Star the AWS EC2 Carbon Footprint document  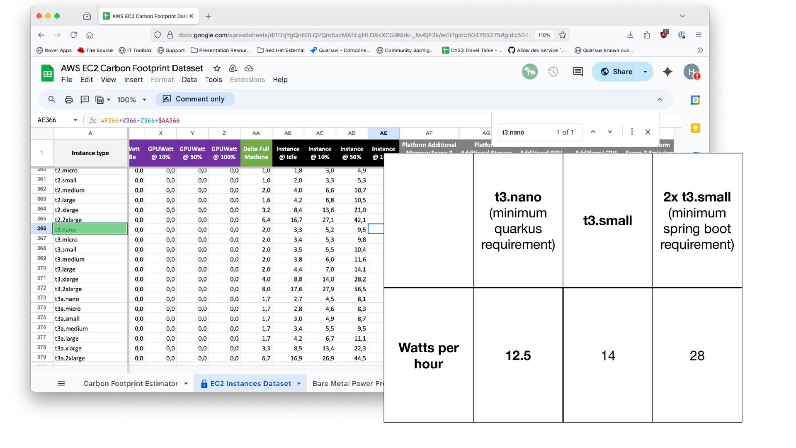point(217,68)
